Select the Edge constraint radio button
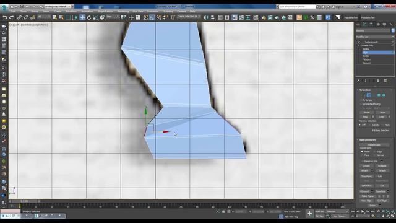 (374, 152)
